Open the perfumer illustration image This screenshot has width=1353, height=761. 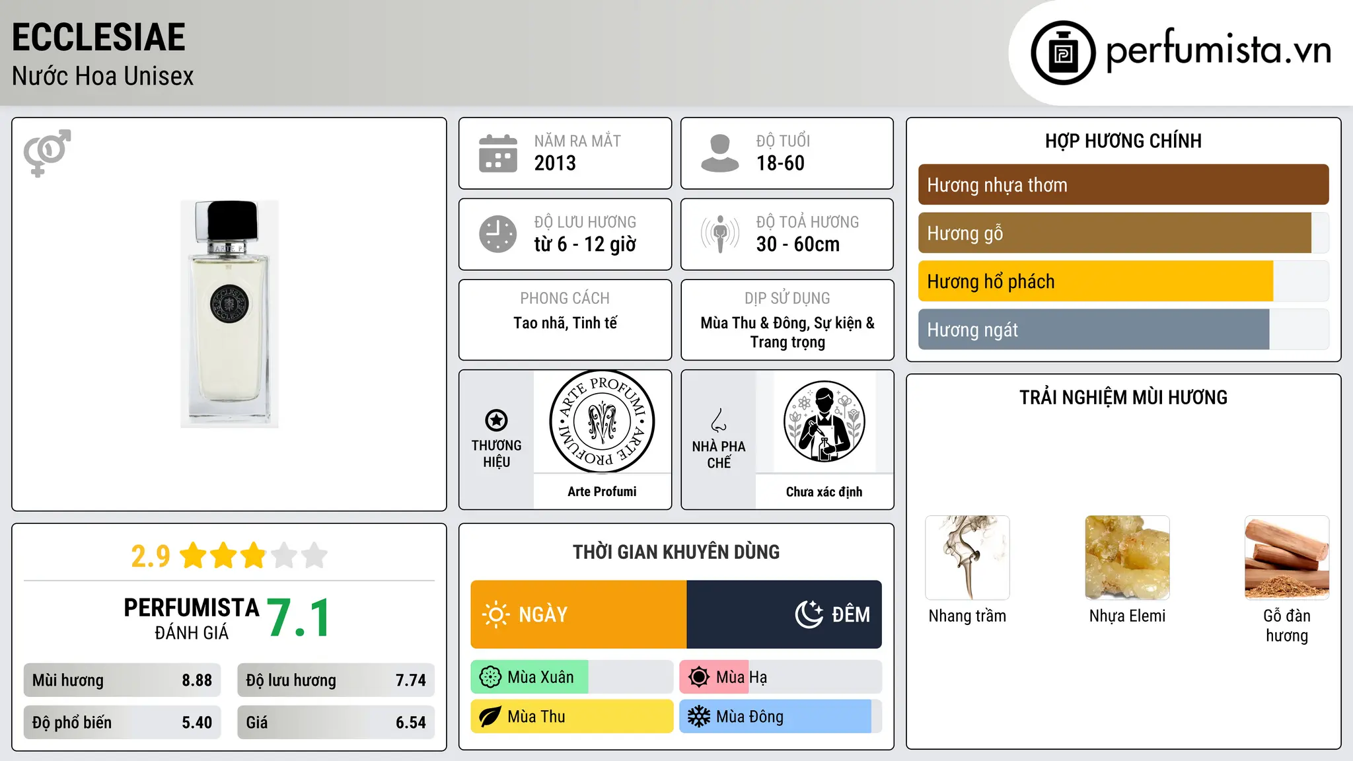824,421
